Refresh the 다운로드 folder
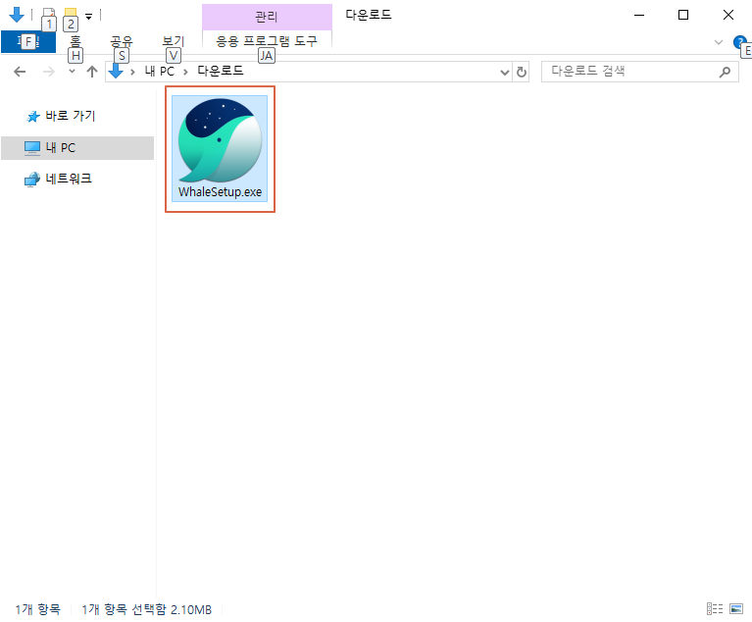The width and height of the screenshot is (752, 622). tap(522, 73)
